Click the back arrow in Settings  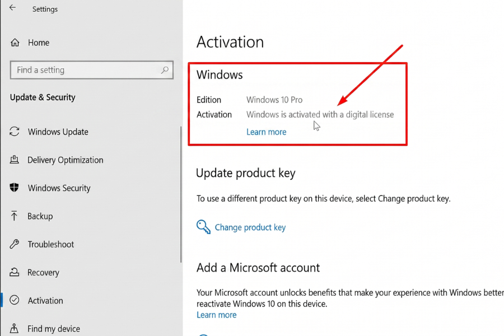tap(12, 8)
